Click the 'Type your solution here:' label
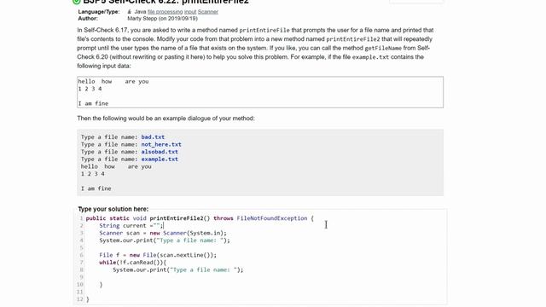 [x=113, y=209]
